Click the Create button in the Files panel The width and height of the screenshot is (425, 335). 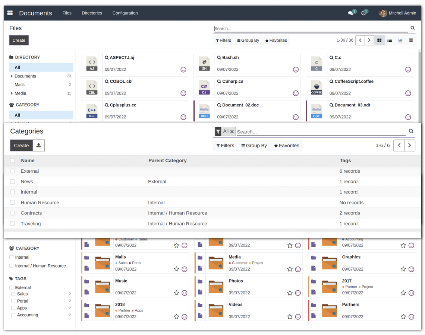click(19, 40)
